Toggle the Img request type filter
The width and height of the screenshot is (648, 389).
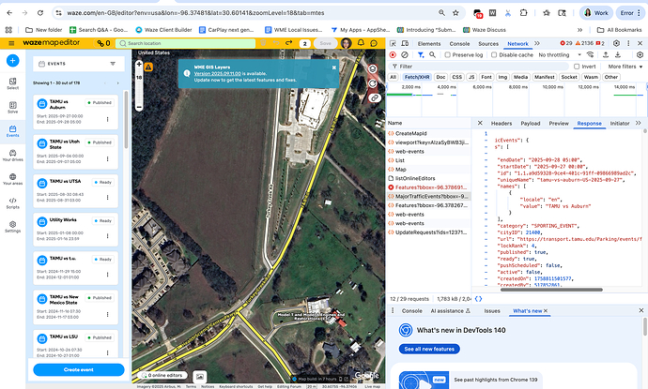[x=502, y=77]
